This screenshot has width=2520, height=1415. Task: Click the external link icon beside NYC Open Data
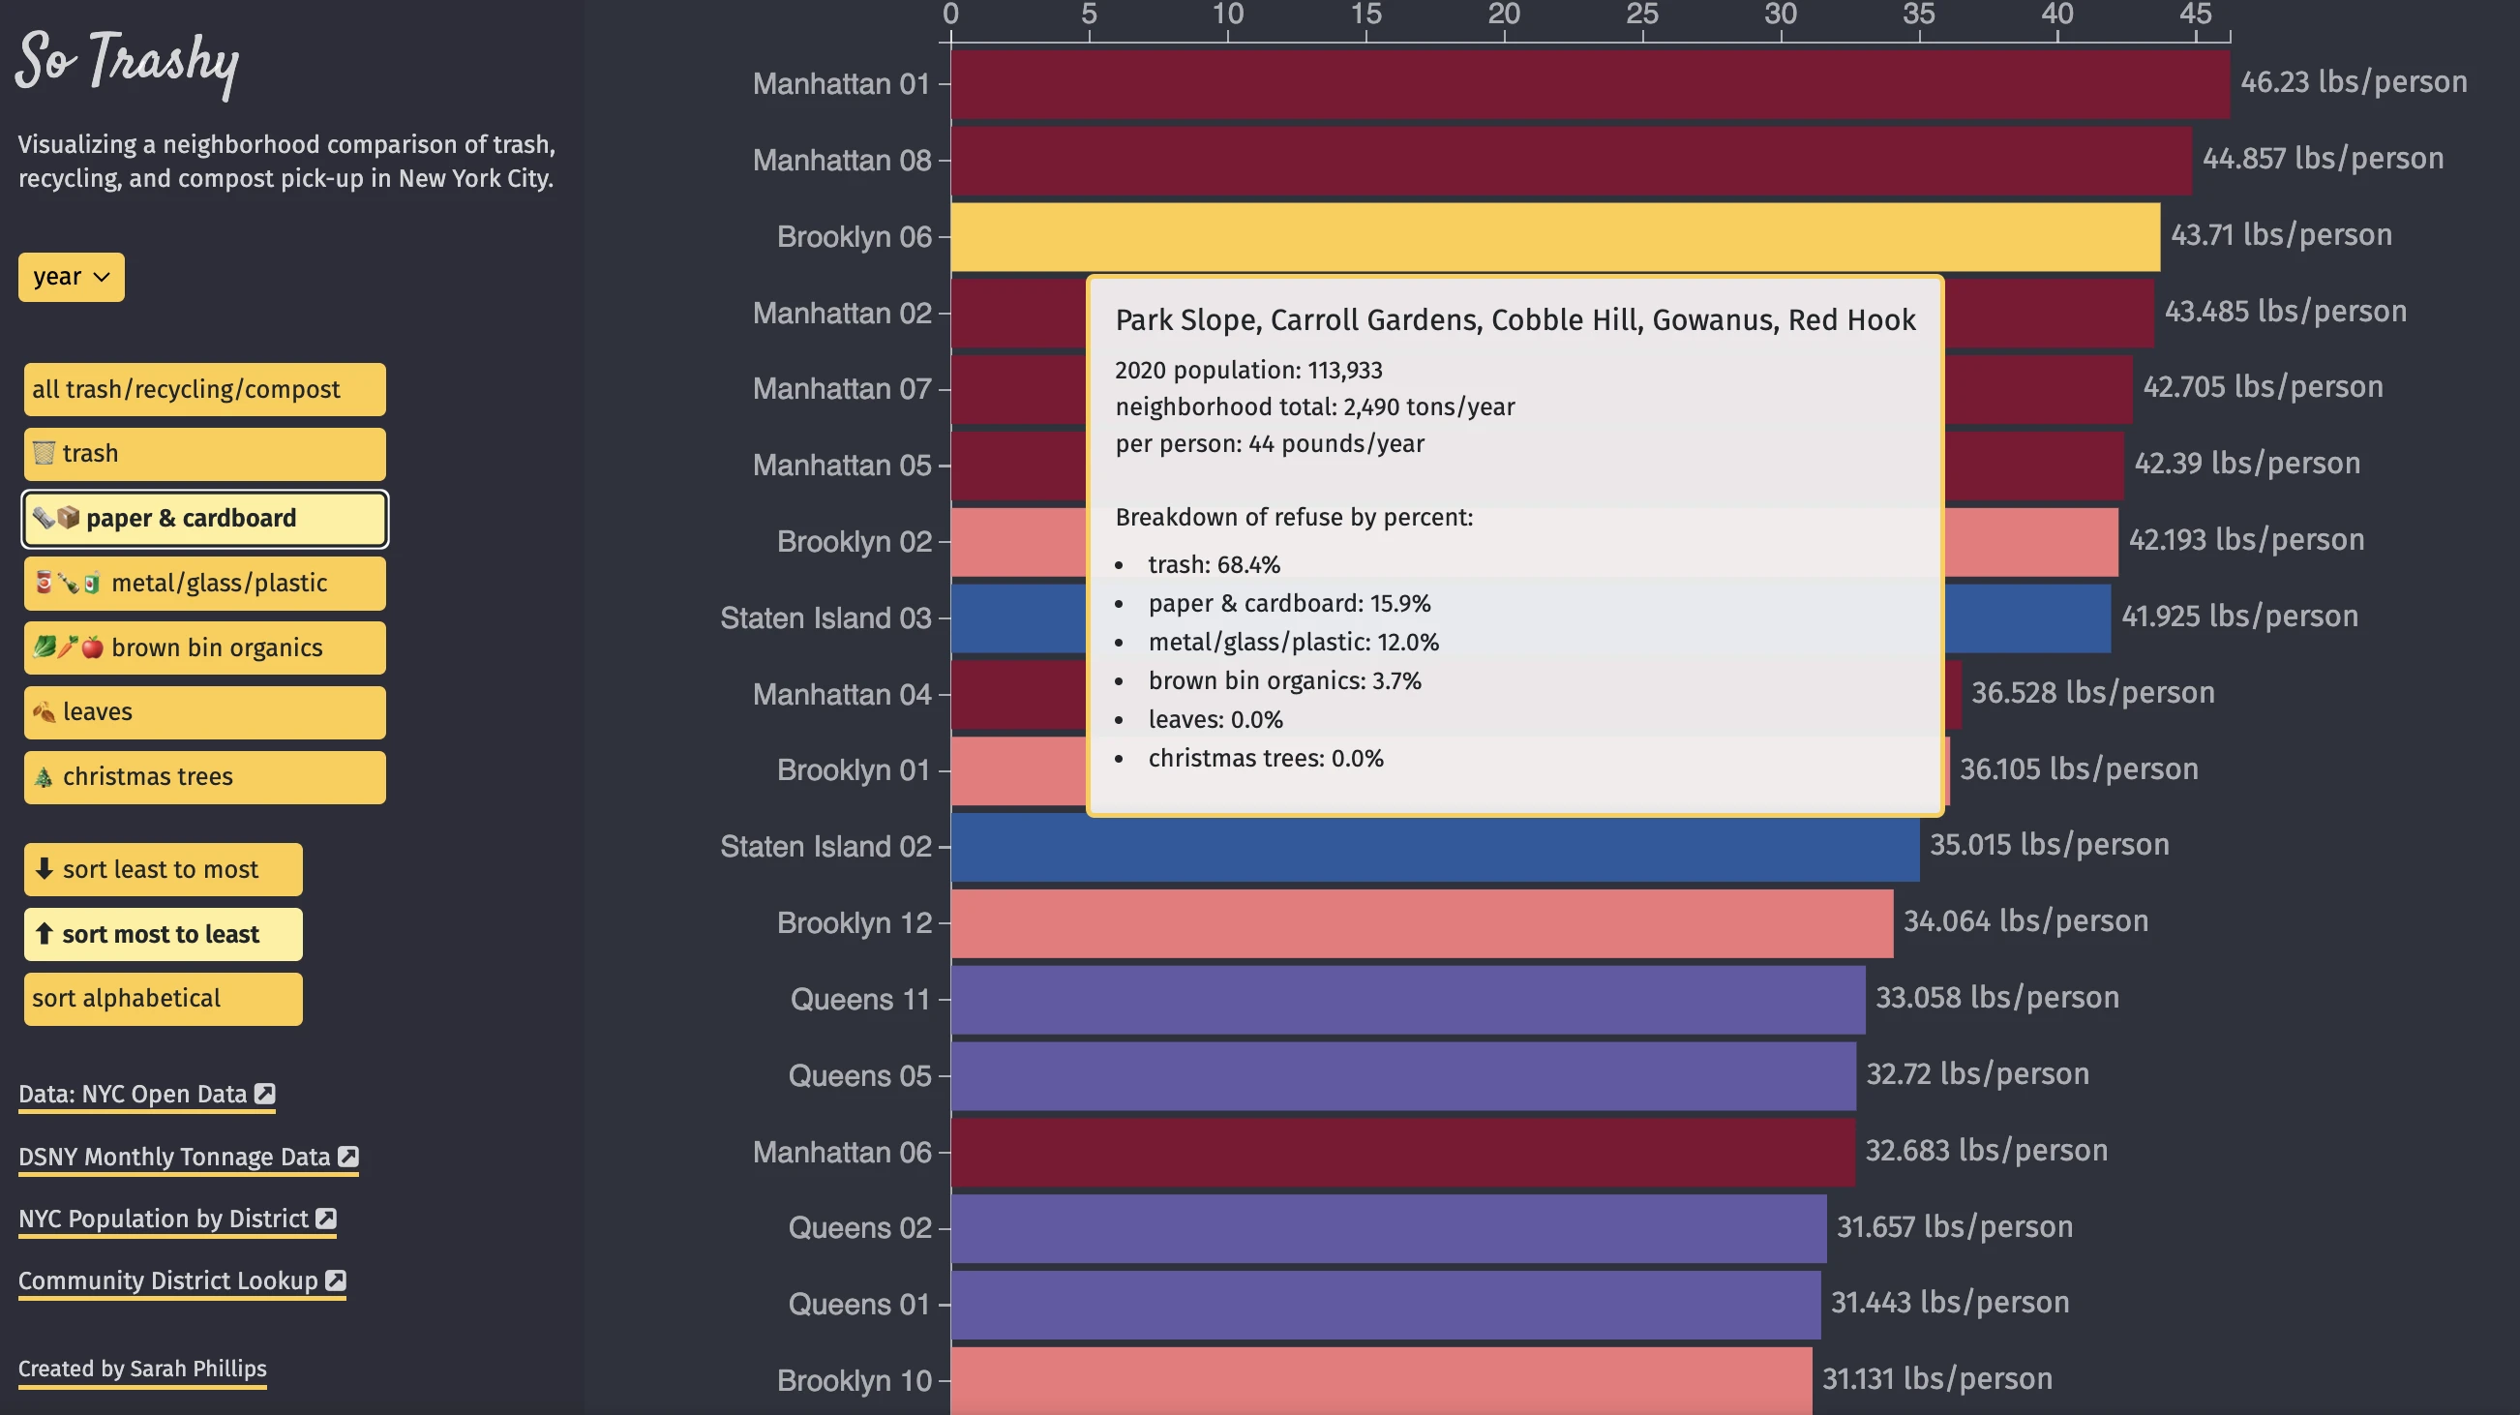(x=265, y=1093)
